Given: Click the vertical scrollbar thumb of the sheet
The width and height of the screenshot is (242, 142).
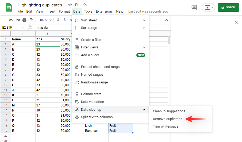Looking at the screenshot, I should (169, 41).
